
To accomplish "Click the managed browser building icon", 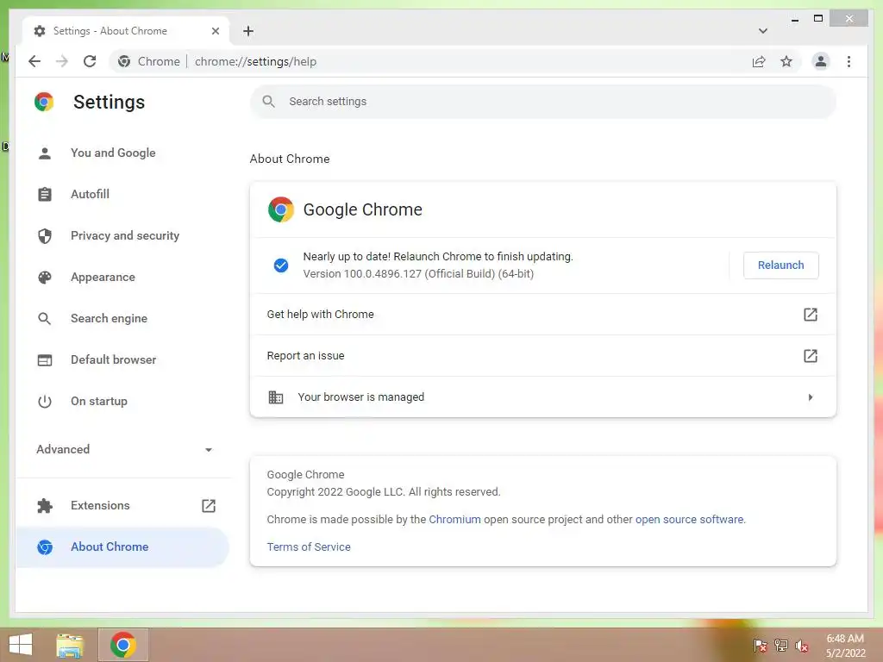I will (x=276, y=397).
